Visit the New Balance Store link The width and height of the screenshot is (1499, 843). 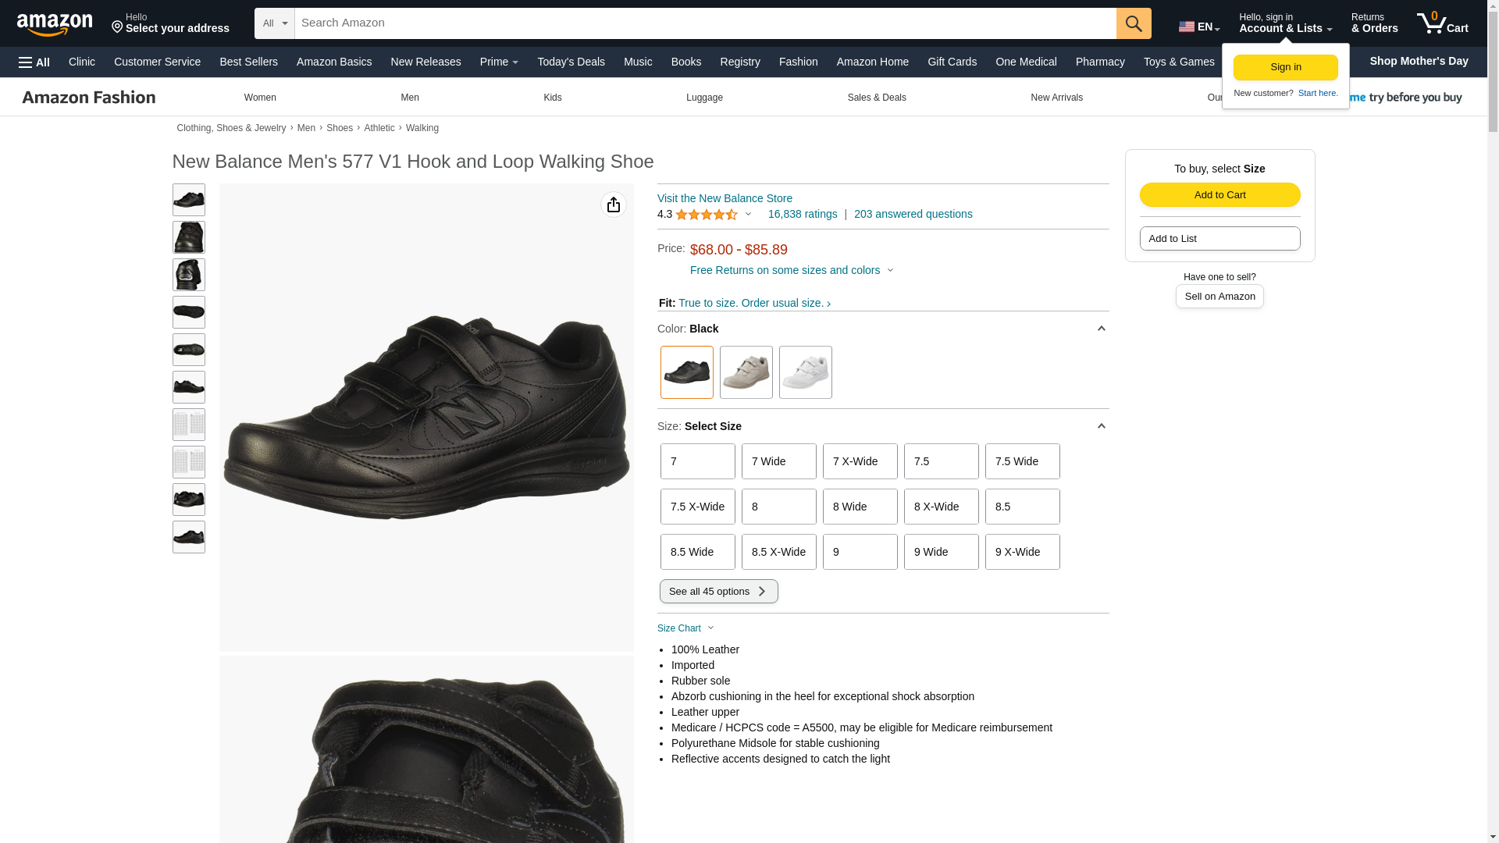point(724,198)
